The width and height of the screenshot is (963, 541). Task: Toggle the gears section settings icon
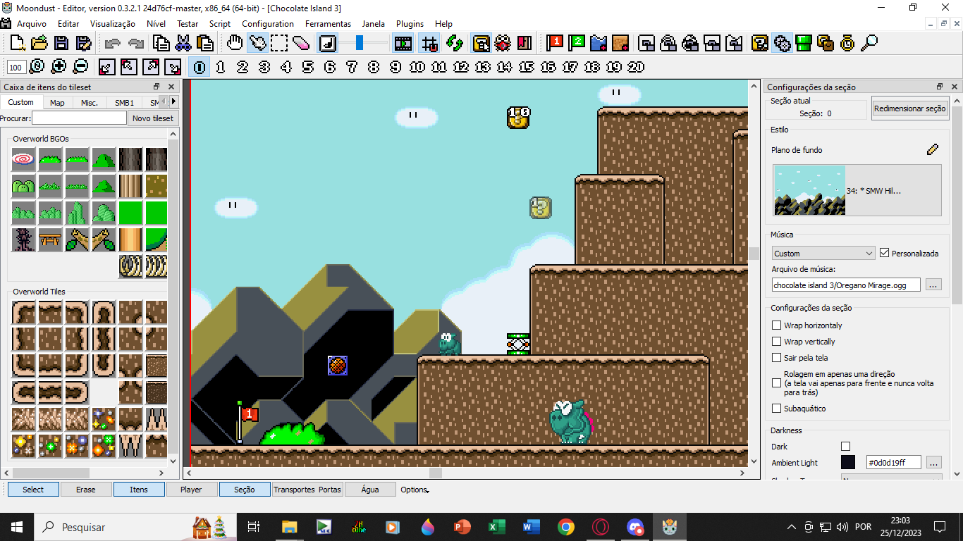tap(782, 43)
